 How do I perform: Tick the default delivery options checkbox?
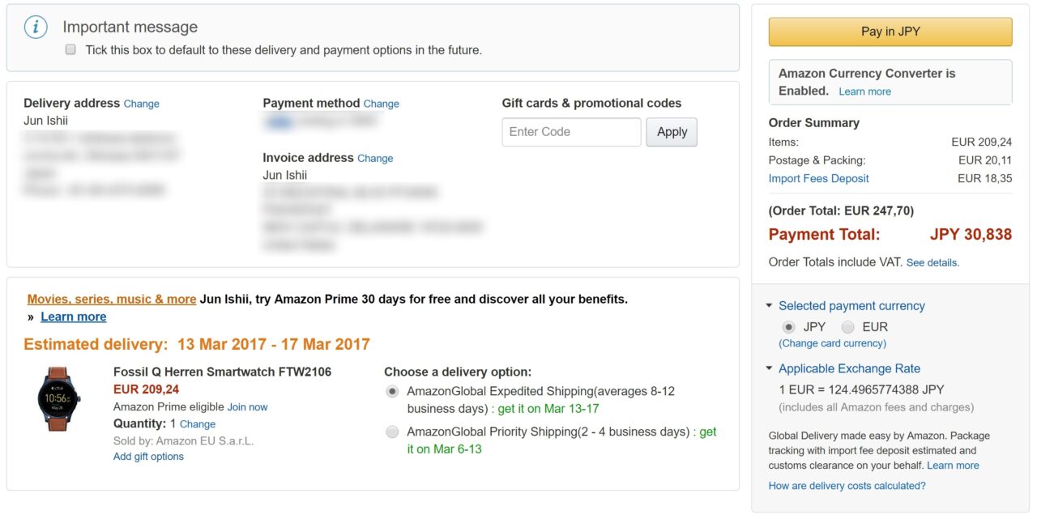(70, 49)
